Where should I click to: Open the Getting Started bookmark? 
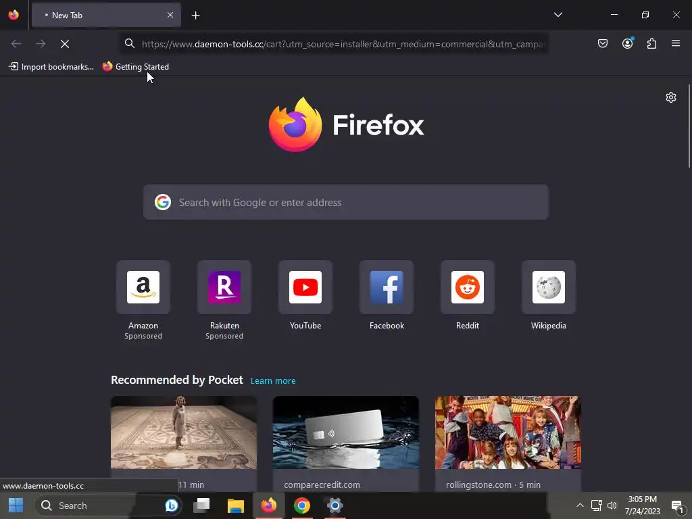(x=135, y=67)
